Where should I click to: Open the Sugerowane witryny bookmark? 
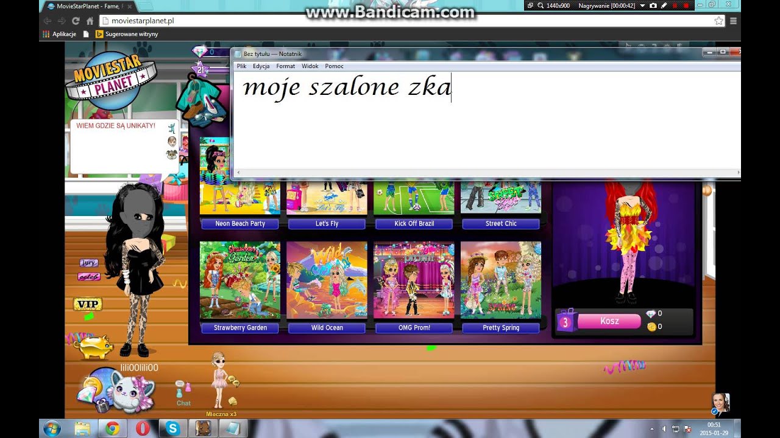coord(127,34)
